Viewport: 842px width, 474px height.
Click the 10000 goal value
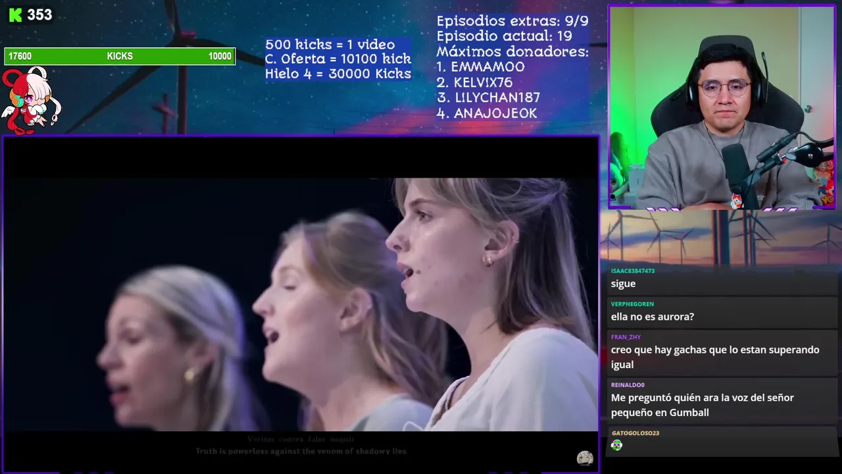220,57
